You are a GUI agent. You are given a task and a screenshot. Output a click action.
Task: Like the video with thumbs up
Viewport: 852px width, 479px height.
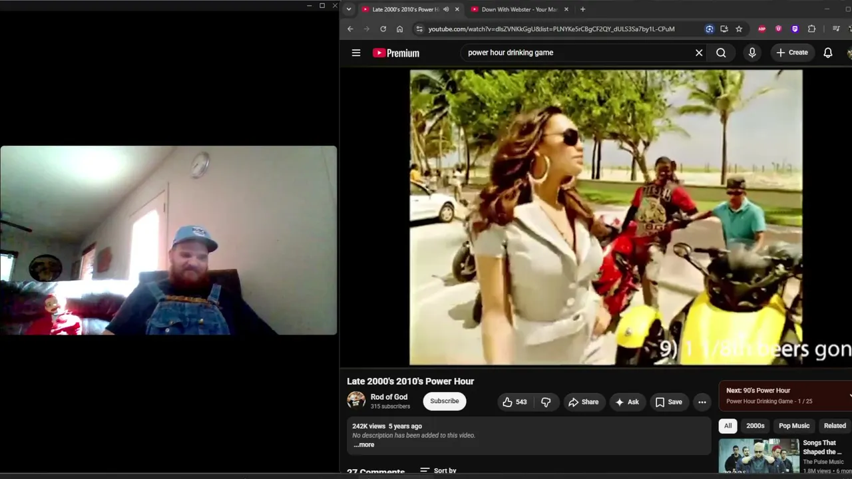click(x=515, y=402)
